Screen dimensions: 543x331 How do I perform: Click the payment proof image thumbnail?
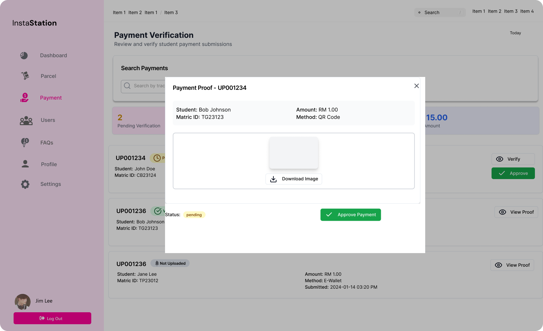tap(294, 153)
